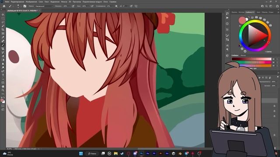Image resolution: width=280 pixels, height=157 pixels.
Task: Open the Character panel icon in dock
Action: (x=227, y=45)
